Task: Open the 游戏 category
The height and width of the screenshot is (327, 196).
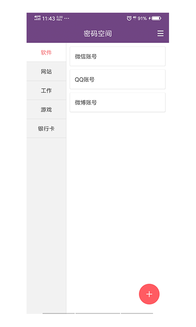Action: 46,110
